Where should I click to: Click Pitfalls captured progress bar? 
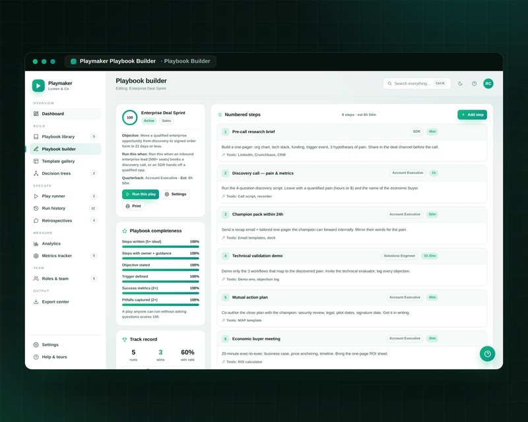click(x=160, y=305)
